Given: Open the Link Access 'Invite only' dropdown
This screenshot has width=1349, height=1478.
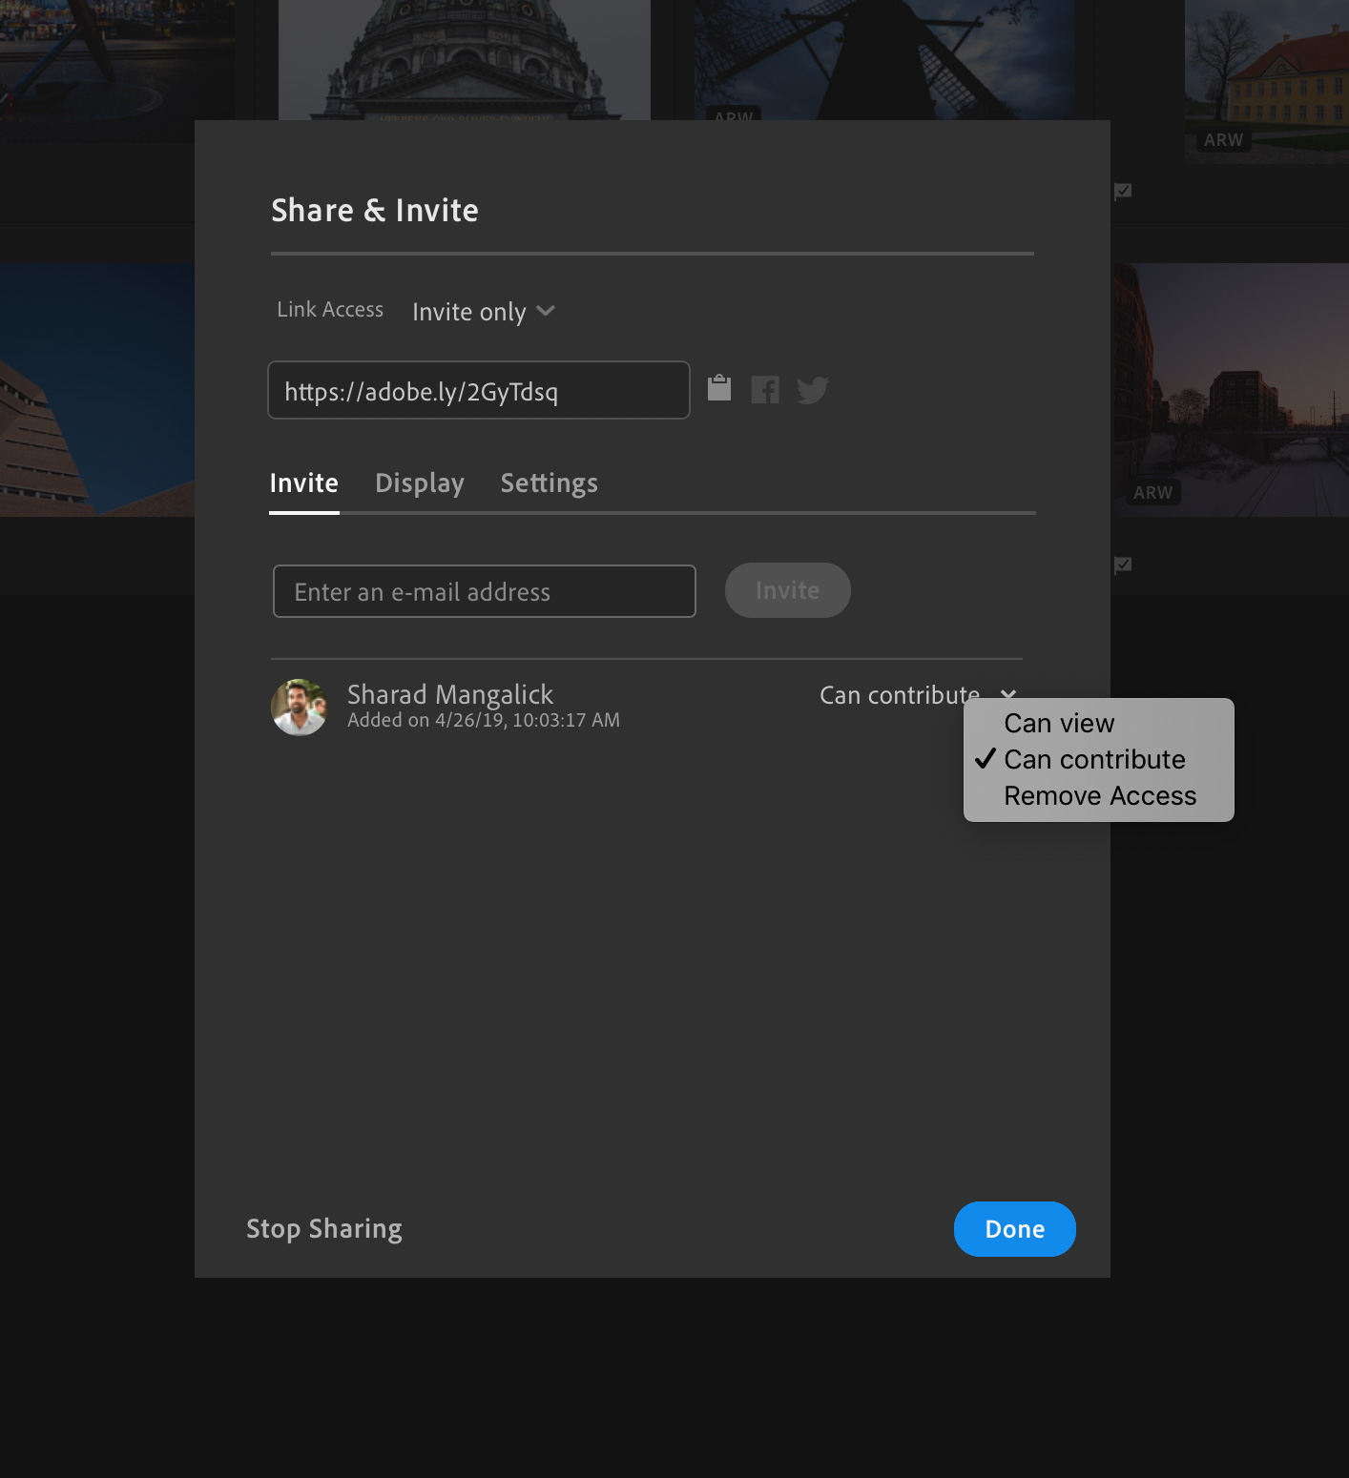Looking at the screenshot, I should (483, 312).
